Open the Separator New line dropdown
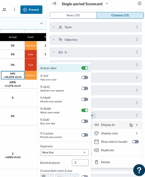The width and height of the screenshot is (145, 177). (64, 153)
